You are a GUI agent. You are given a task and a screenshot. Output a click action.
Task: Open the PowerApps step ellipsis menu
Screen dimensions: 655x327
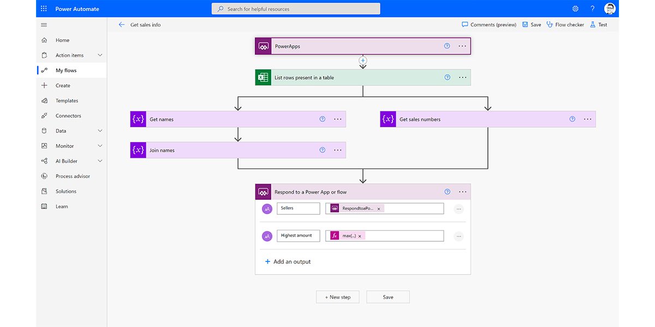462,46
